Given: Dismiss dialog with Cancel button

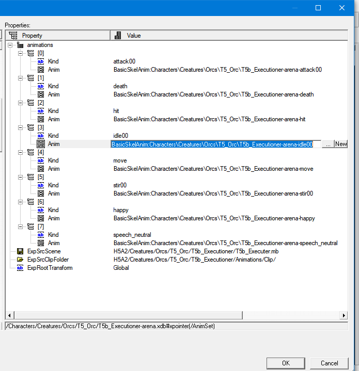Looking at the screenshot, I should [x=329, y=363].
